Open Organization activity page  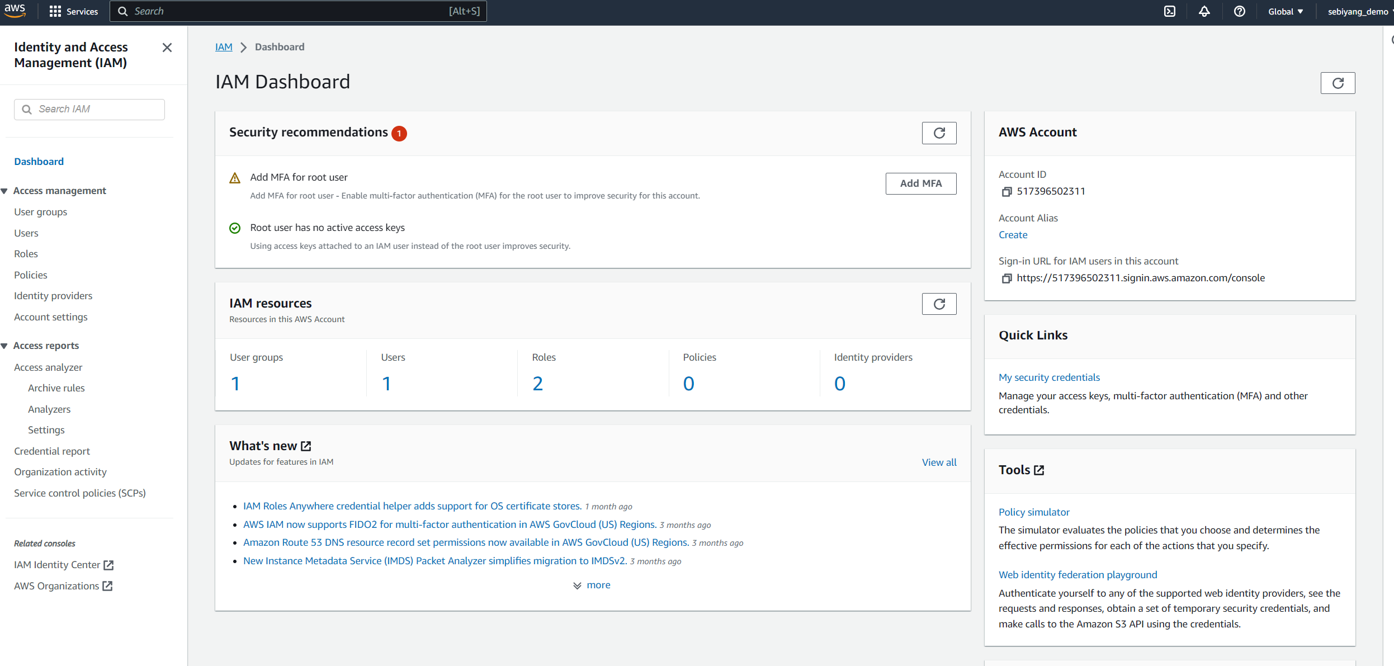(x=60, y=472)
